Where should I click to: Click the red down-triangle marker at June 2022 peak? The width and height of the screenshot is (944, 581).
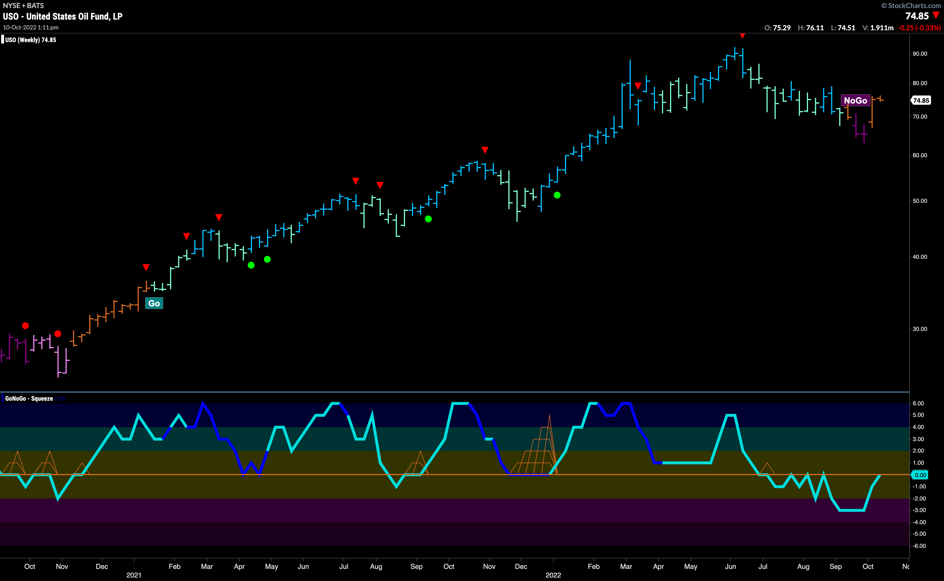742,36
